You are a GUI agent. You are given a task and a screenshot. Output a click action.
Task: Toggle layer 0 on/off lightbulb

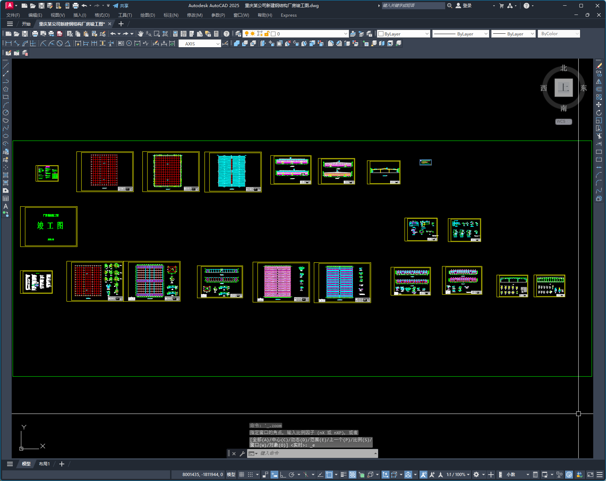(x=247, y=34)
